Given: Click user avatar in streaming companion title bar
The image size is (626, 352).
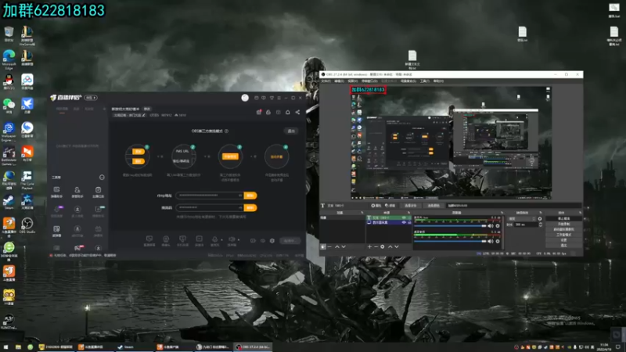Looking at the screenshot, I should click(x=245, y=98).
